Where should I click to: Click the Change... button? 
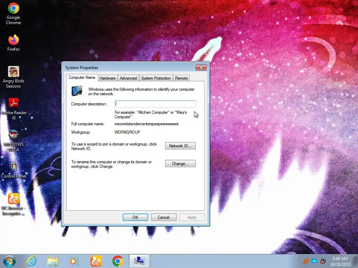click(180, 164)
